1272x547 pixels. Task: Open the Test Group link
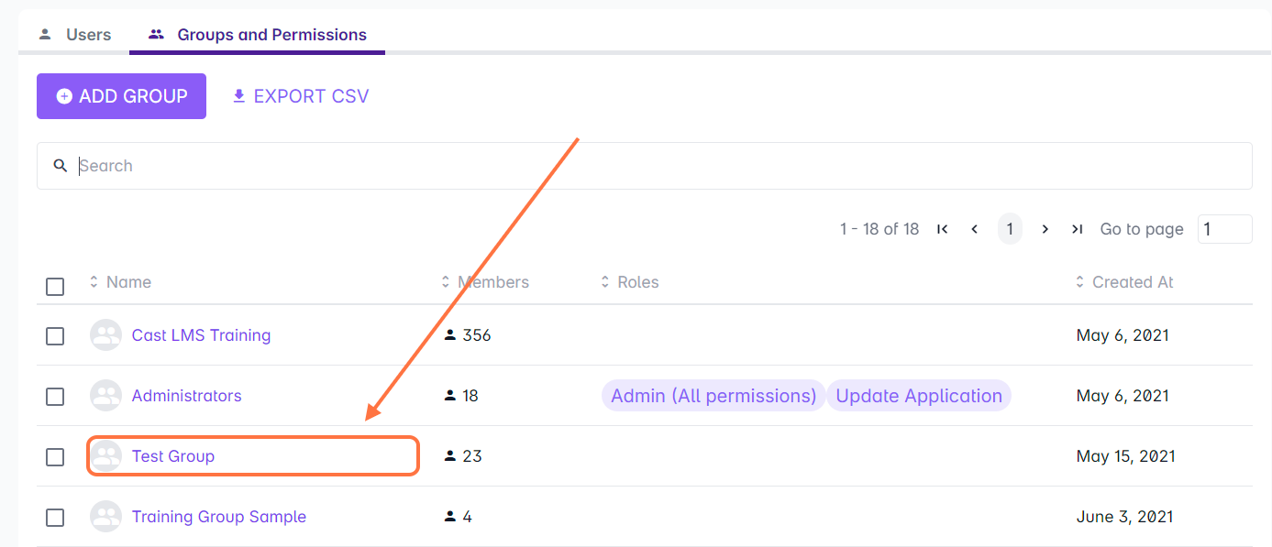point(173,456)
